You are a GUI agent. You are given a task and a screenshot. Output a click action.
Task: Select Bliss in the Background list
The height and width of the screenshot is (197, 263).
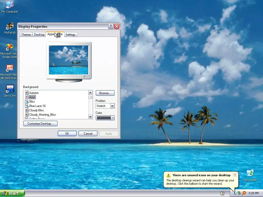pyautogui.click(x=32, y=102)
